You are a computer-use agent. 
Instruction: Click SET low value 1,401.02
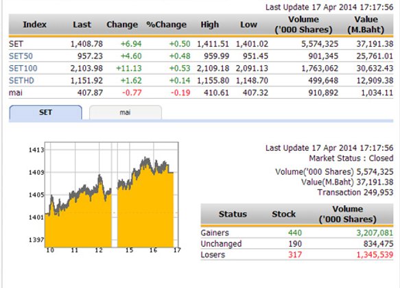(x=252, y=44)
